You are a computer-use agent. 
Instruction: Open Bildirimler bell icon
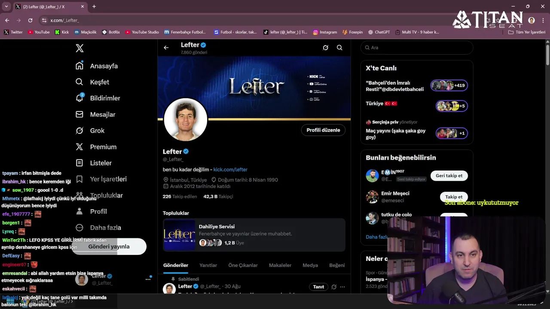tap(79, 98)
